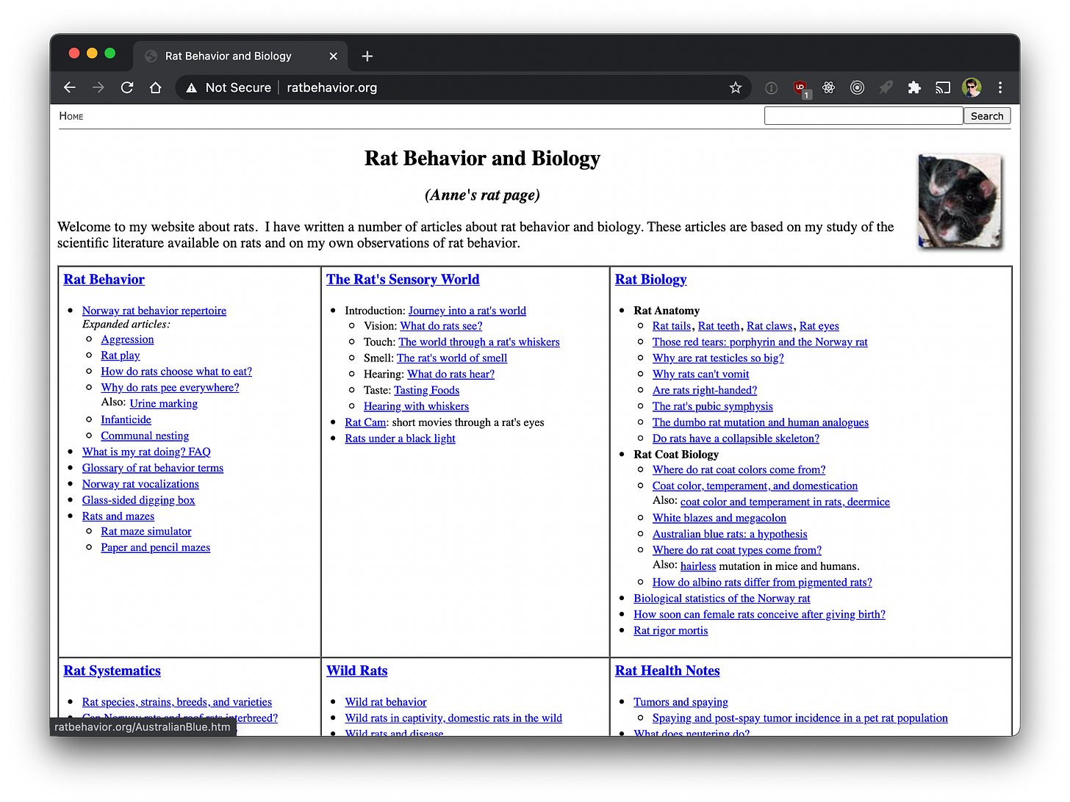Open the Infanticide link
Image resolution: width=1070 pixels, height=802 pixels.
(126, 419)
